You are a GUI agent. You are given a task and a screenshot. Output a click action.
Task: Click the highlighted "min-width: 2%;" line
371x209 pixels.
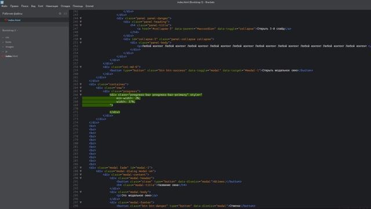[x=128, y=98]
